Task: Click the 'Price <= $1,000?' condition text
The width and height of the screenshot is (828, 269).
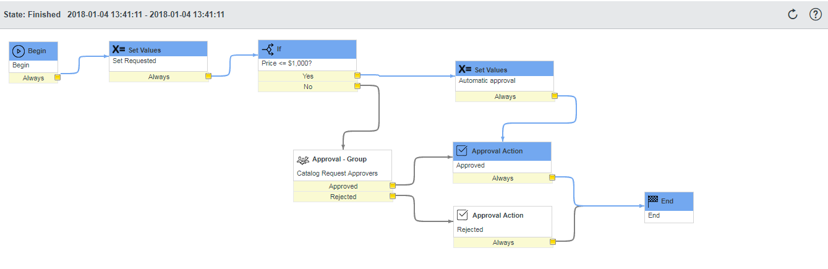Action: coord(287,63)
